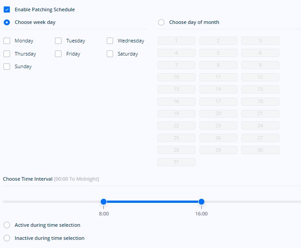Click the 16:00 slider end handle

click(201, 202)
